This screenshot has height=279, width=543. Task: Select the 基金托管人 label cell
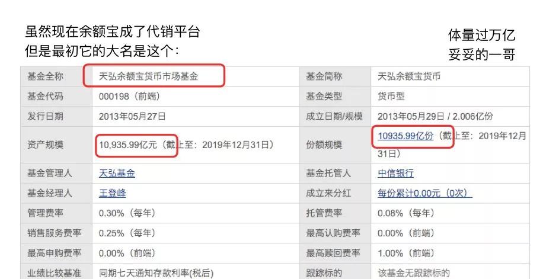click(x=335, y=173)
